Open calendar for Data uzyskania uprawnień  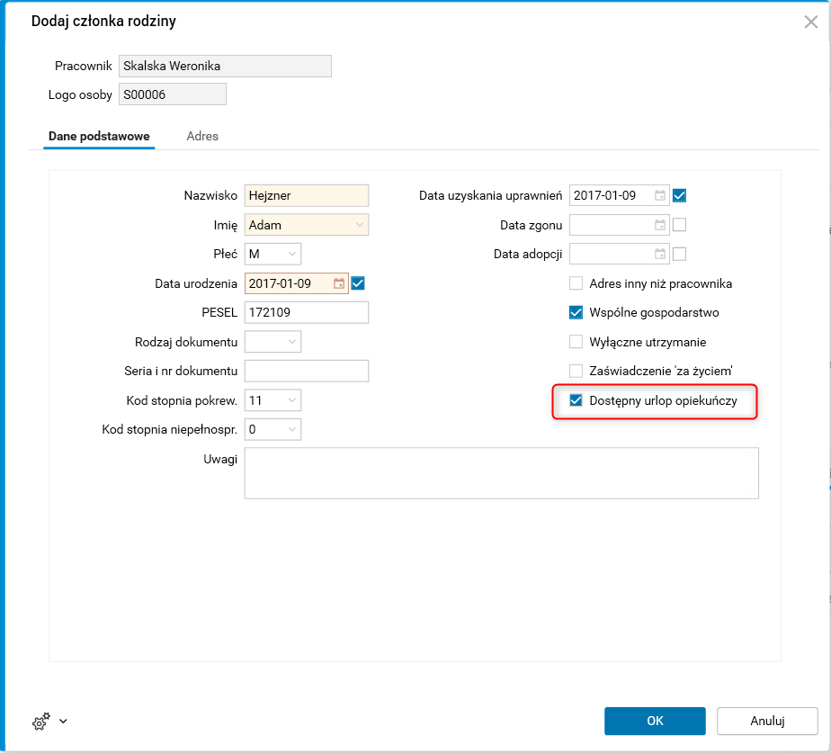(660, 195)
